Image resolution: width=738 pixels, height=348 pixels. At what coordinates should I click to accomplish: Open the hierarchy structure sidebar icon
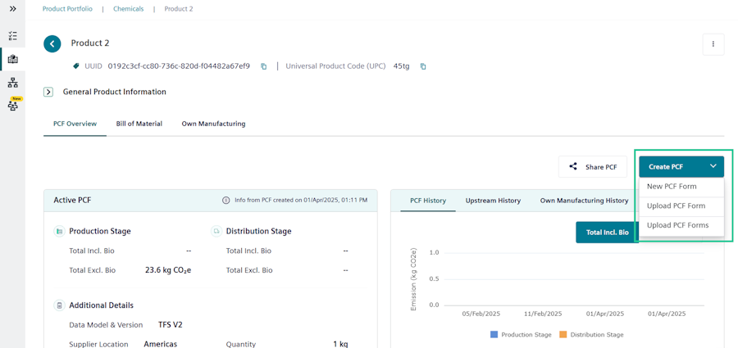coord(12,83)
